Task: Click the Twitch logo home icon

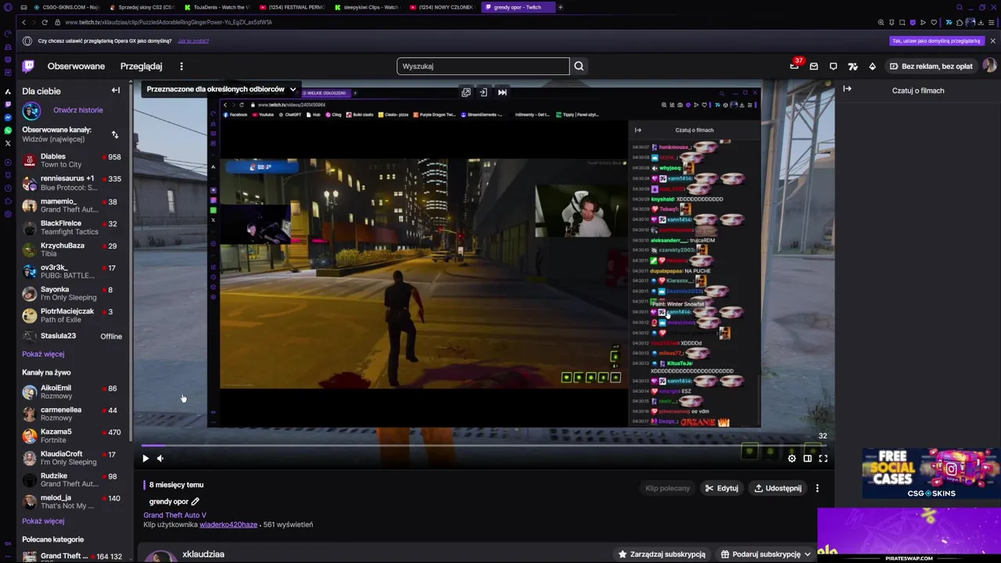Action: [x=28, y=66]
